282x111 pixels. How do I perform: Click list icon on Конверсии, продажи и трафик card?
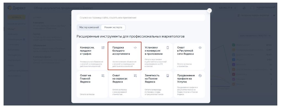click(103, 48)
